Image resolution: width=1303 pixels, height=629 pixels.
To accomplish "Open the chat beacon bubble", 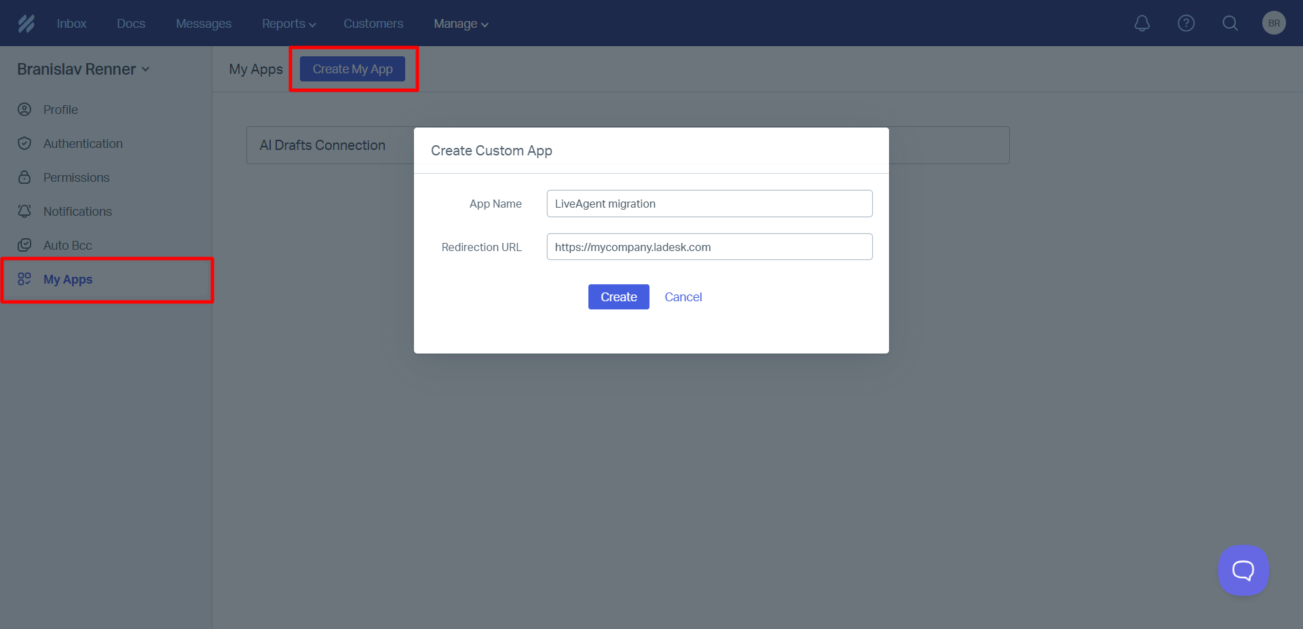I will coord(1243,571).
